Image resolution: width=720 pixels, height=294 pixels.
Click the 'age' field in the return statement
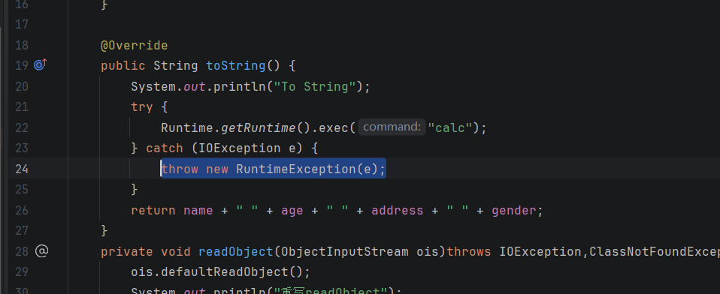(x=292, y=211)
